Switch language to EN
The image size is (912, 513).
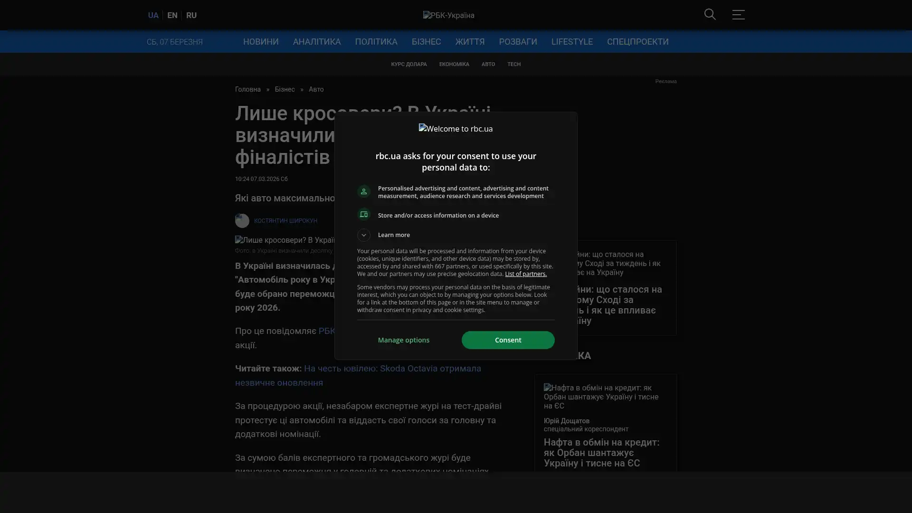pos(172,15)
